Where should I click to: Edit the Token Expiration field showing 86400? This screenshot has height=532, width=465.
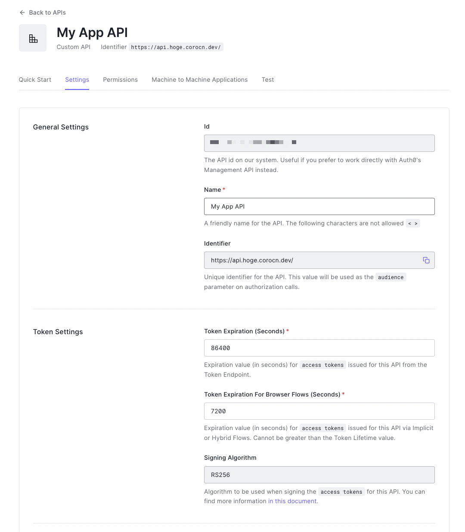pyautogui.click(x=319, y=348)
